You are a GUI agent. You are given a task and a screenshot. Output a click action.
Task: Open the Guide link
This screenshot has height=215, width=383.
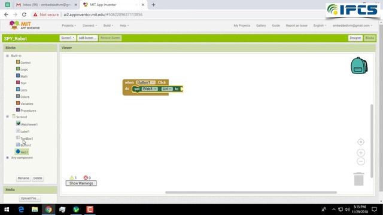(x=276, y=25)
